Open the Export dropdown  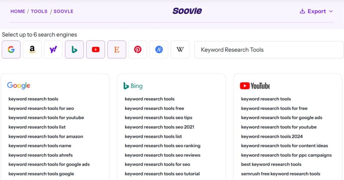point(316,11)
